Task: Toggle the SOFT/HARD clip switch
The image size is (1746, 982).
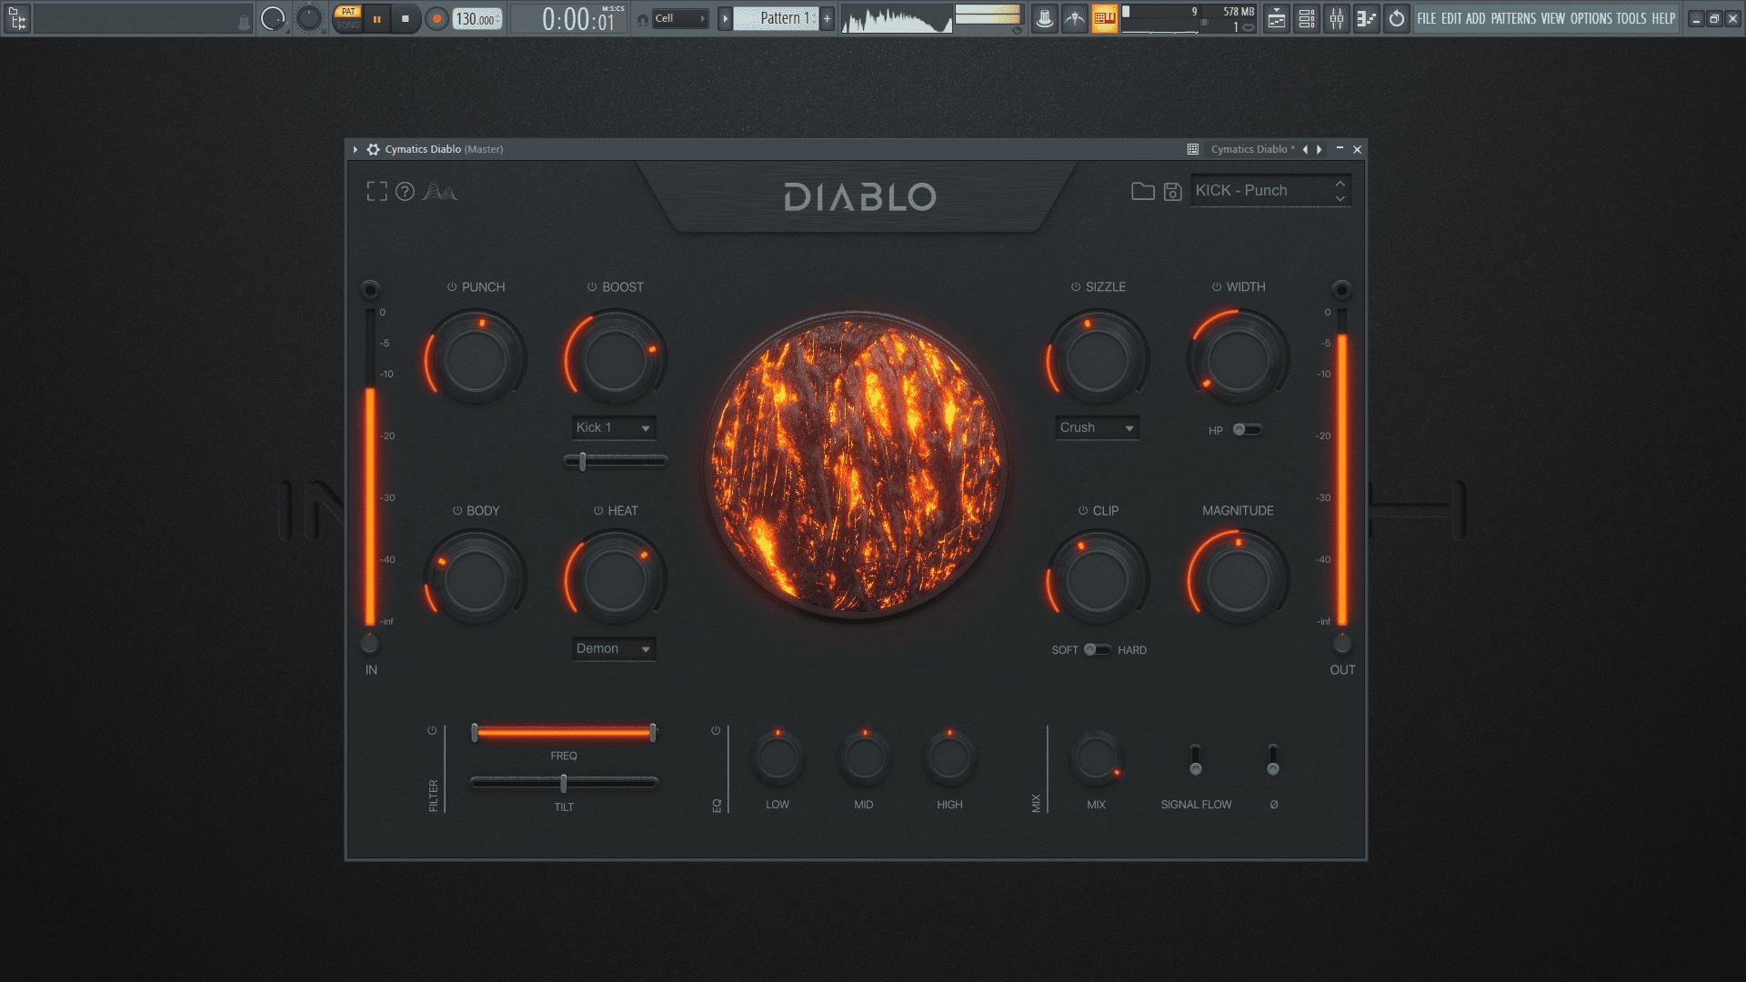Action: coord(1098,649)
